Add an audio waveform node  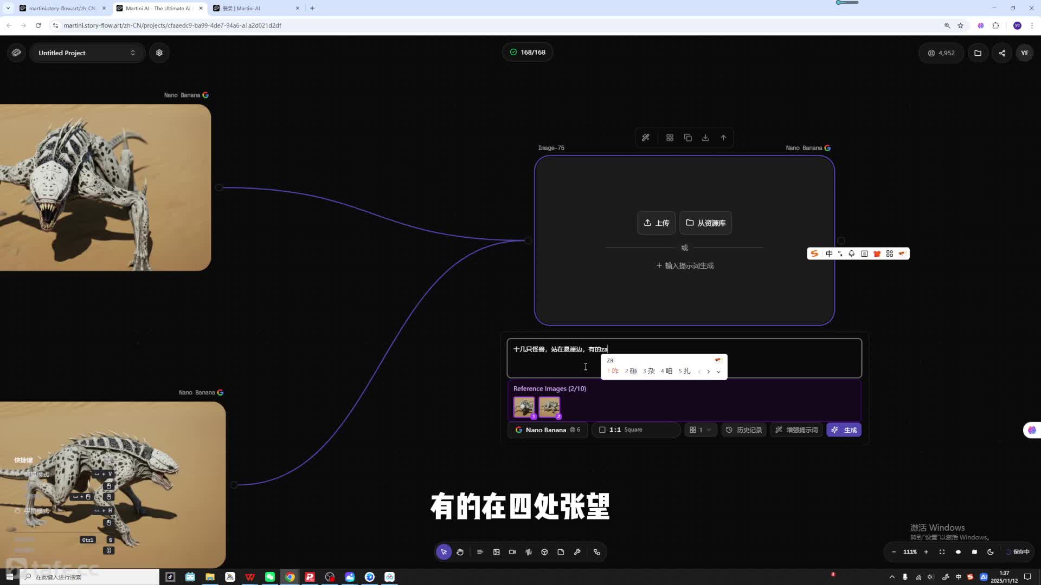529,552
